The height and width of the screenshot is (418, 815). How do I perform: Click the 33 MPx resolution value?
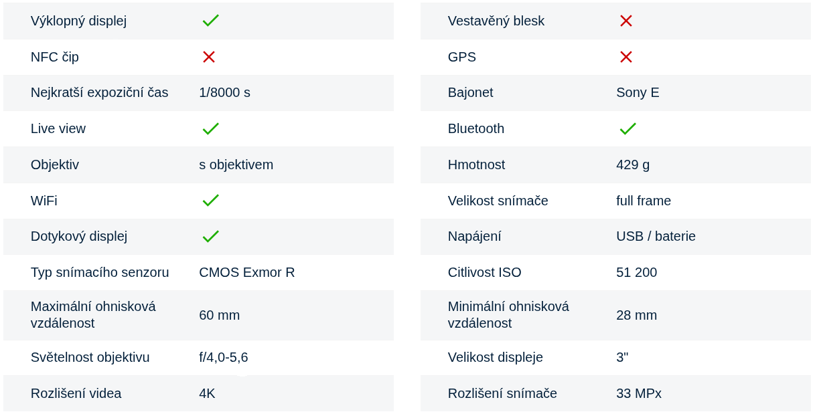pyautogui.click(x=639, y=393)
